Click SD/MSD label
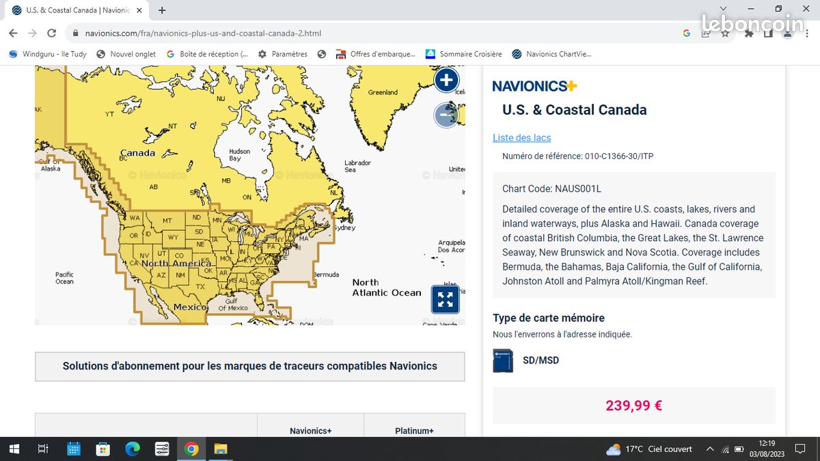 point(541,360)
